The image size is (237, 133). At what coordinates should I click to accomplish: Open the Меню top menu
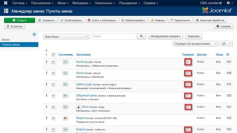(63, 3)
